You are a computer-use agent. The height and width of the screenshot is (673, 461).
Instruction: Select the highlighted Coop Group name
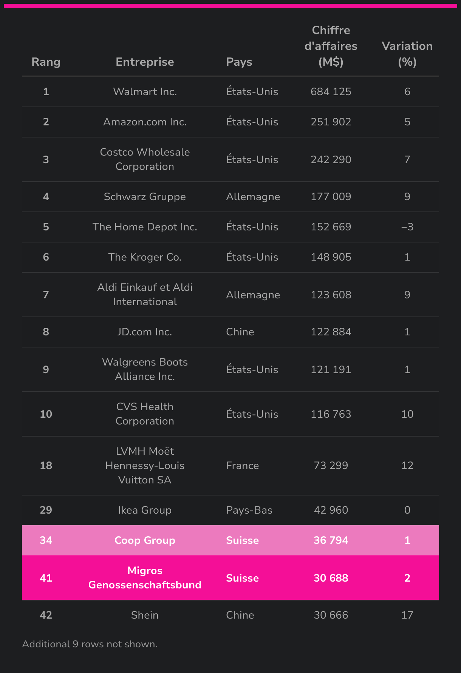tap(145, 540)
